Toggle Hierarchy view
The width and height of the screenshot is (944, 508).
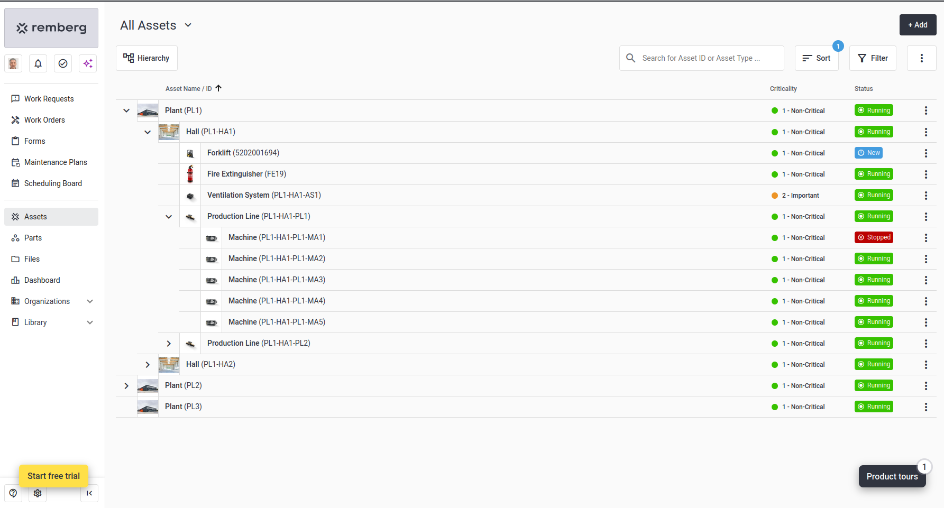tap(146, 58)
